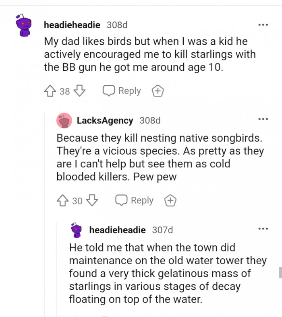
Task: Open headieheadie username on top comment
Action: pyautogui.click(x=72, y=25)
